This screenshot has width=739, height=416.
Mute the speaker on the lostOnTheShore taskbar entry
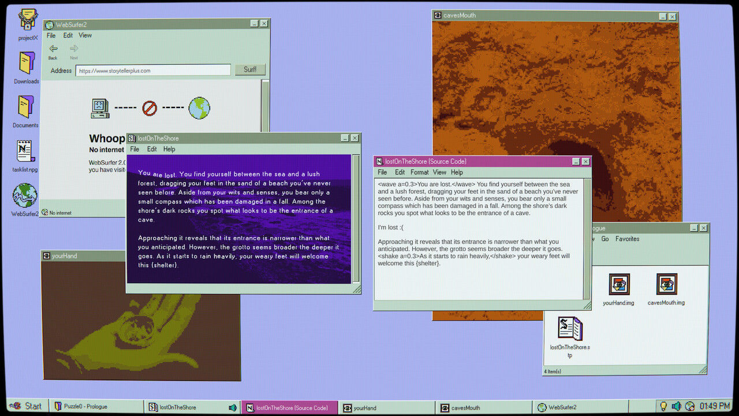[x=233, y=407]
